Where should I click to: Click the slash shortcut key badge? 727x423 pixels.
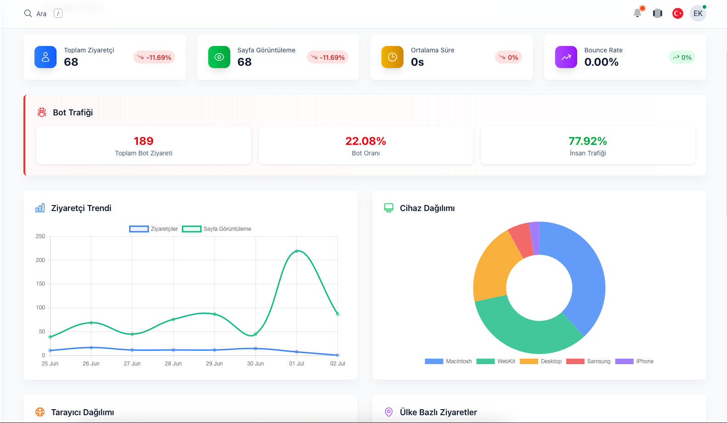[x=58, y=13]
